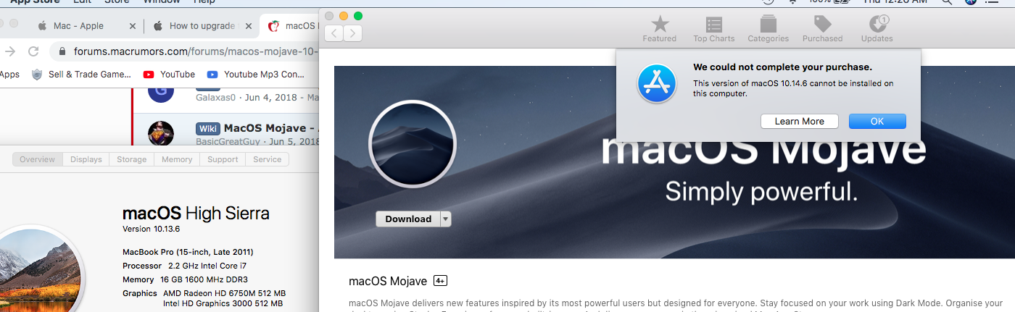Open the Featured section in App Store
This screenshot has width=1015, height=312.
tap(659, 29)
